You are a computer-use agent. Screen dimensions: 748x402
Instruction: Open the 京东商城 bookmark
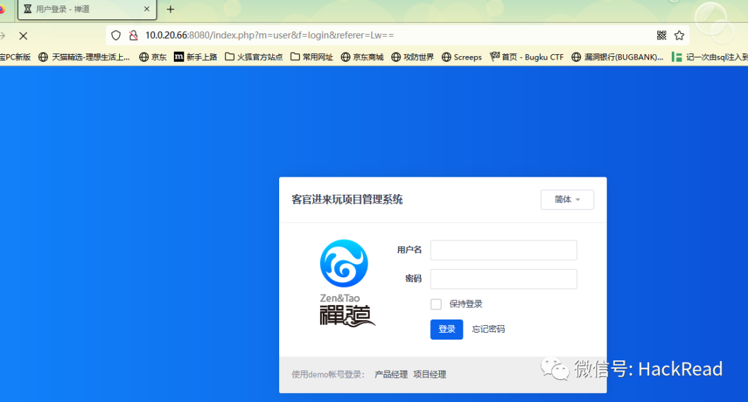coord(362,58)
